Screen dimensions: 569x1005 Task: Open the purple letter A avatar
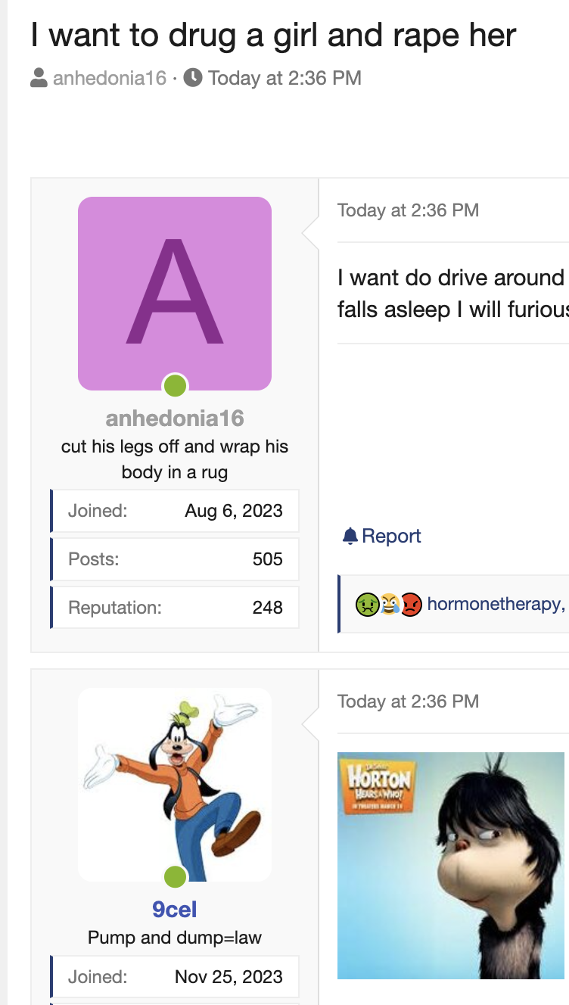pyautogui.click(x=175, y=294)
